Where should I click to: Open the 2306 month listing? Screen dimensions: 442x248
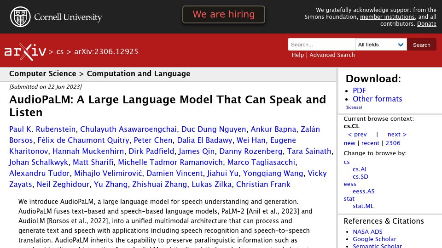[x=393, y=143]
